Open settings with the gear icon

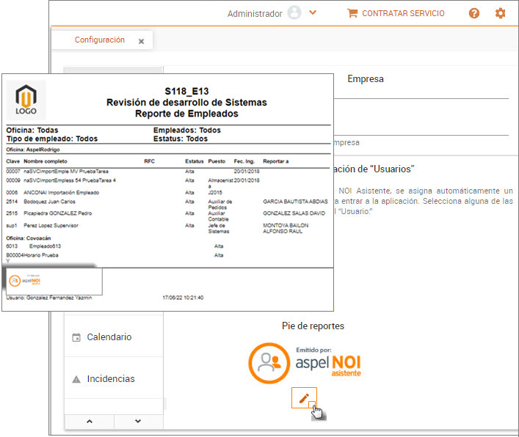(x=501, y=13)
